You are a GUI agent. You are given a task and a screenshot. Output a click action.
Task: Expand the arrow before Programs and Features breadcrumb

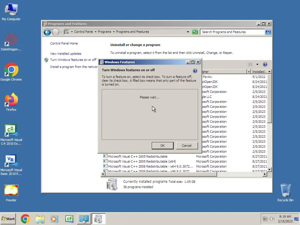114,32
